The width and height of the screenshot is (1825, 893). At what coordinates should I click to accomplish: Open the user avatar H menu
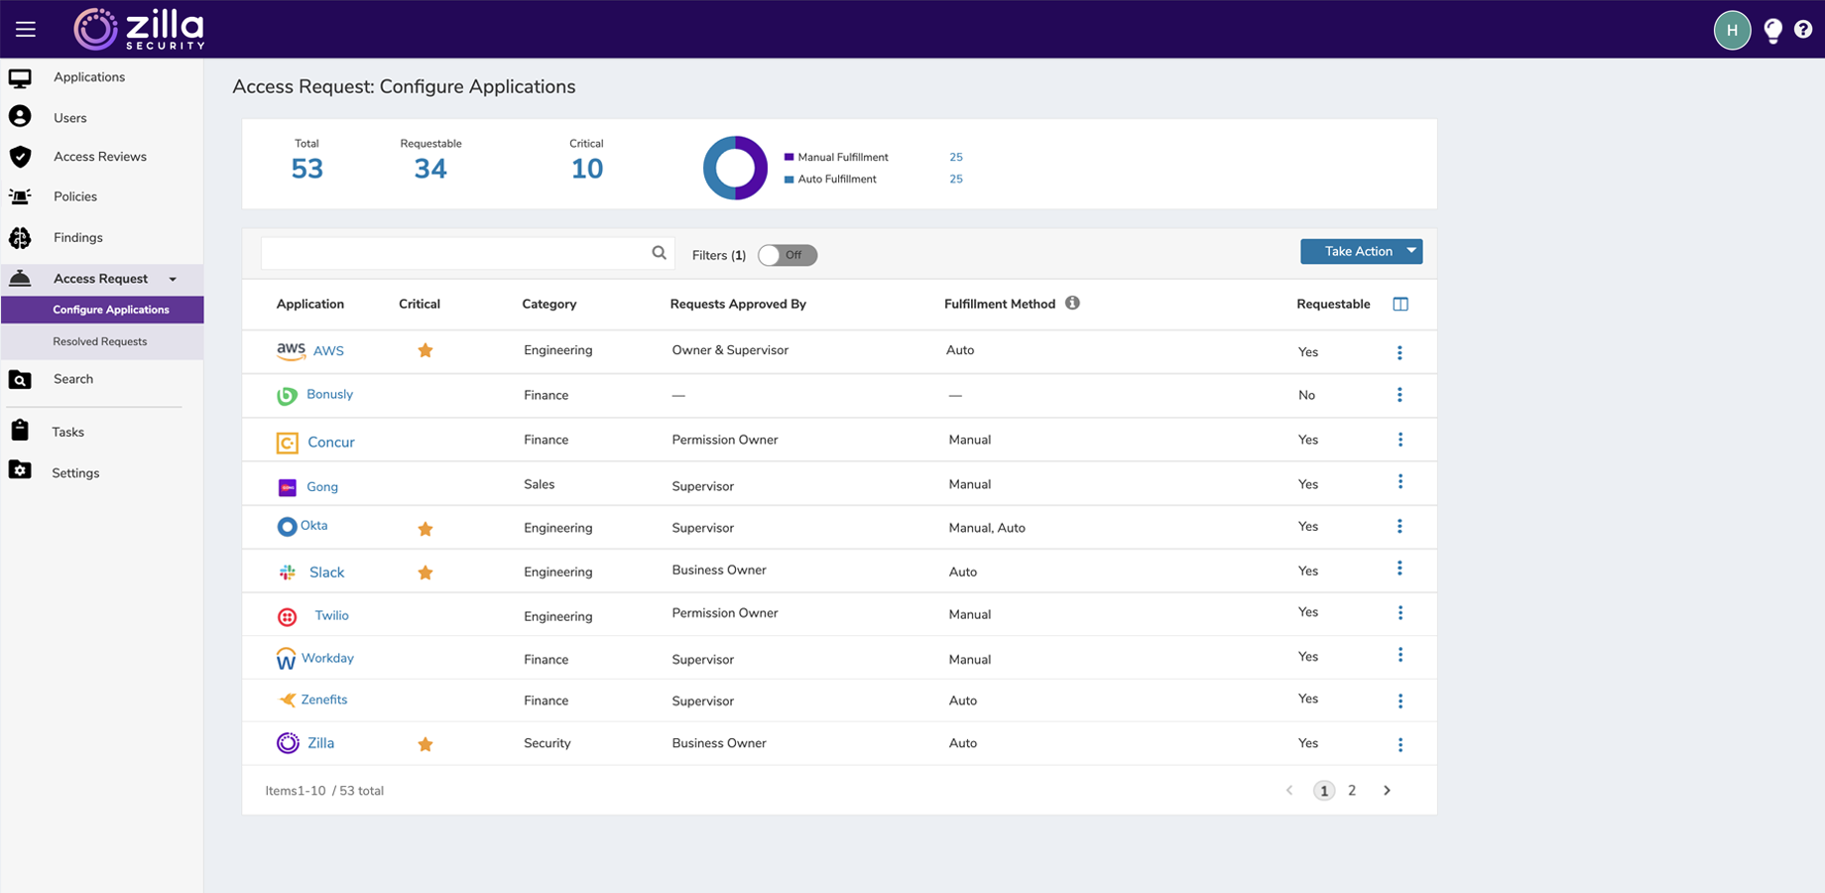pos(1732,30)
